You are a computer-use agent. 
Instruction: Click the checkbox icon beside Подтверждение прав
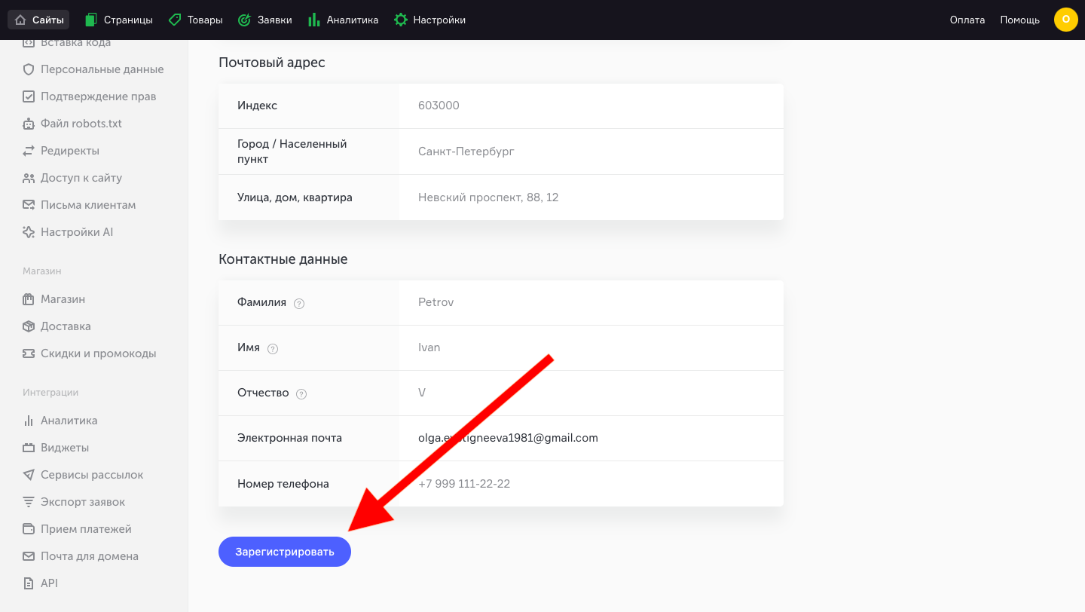(x=29, y=96)
